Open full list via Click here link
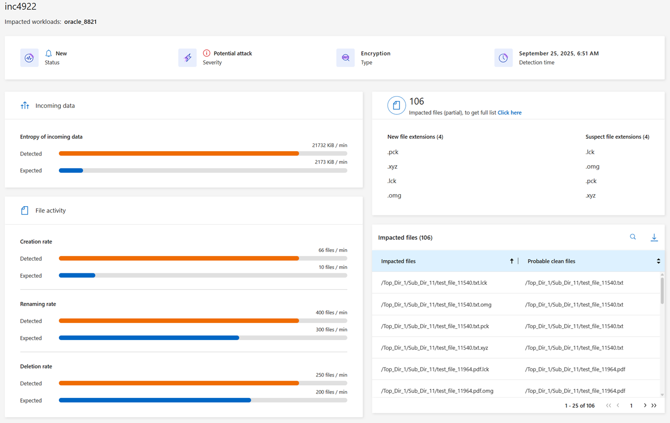 (509, 113)
